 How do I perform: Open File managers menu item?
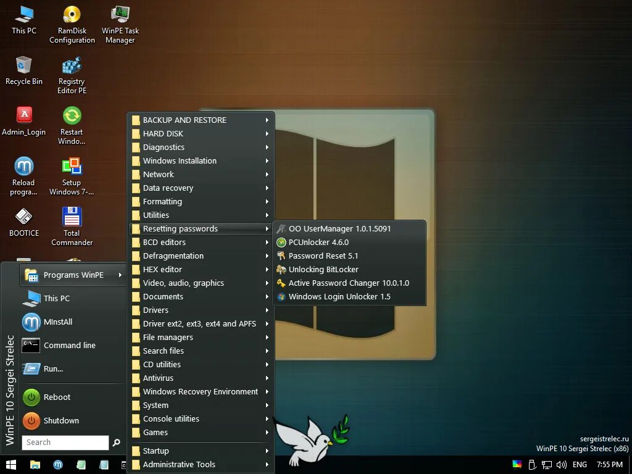pos(201,338)
